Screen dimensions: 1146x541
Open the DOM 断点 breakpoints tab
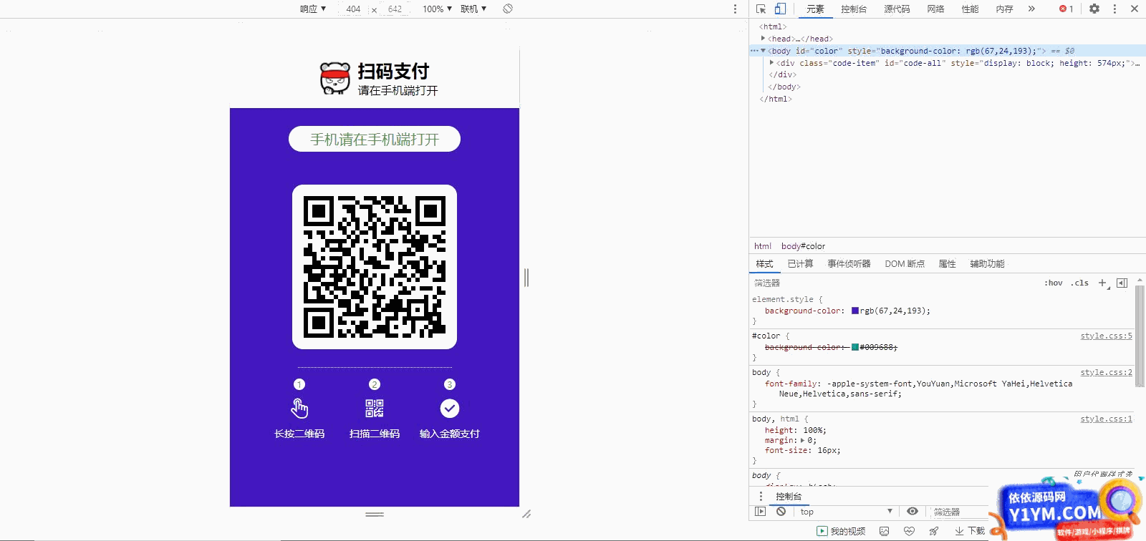[905, 263]
